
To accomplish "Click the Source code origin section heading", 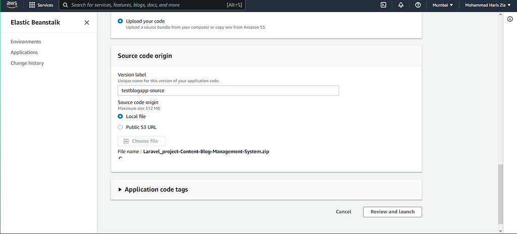I will [x=145, y=55].
